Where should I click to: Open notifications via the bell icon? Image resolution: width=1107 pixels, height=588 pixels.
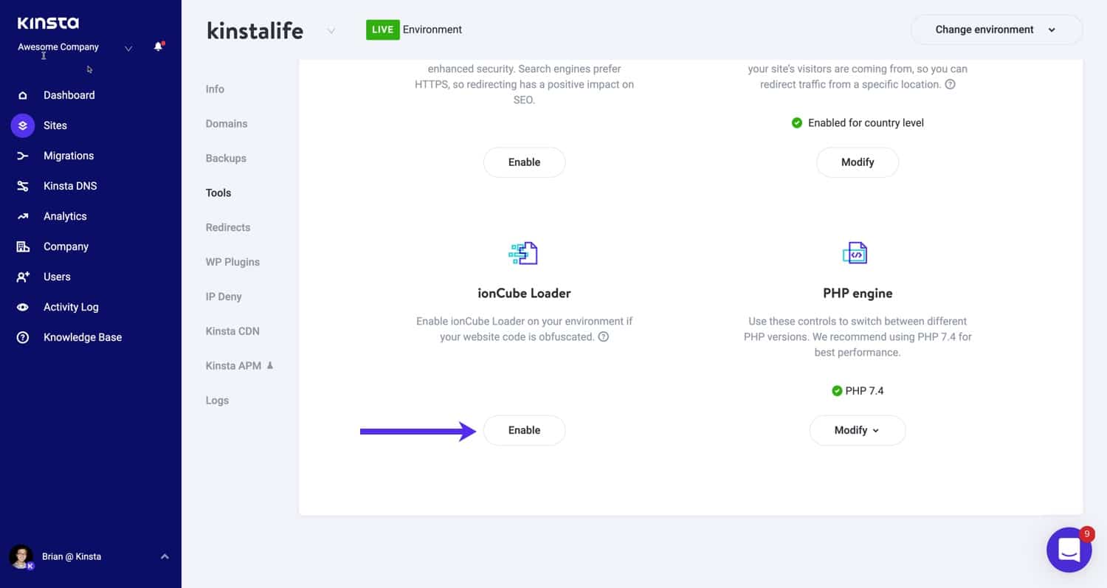[x=157, y=46]
